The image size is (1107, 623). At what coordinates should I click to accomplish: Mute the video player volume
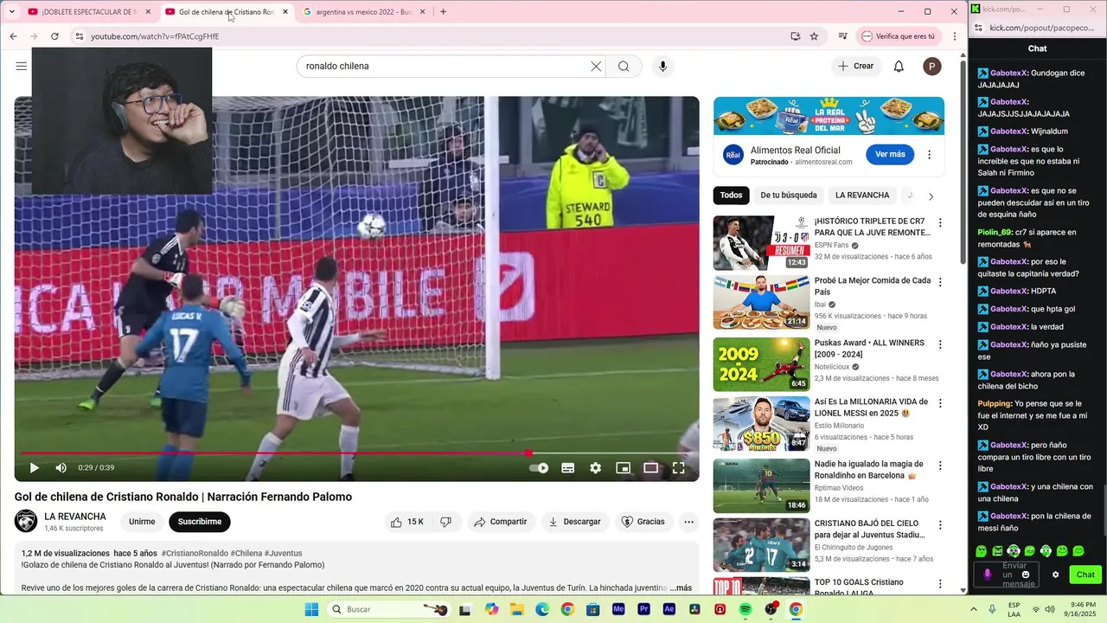tap(61, 468)
